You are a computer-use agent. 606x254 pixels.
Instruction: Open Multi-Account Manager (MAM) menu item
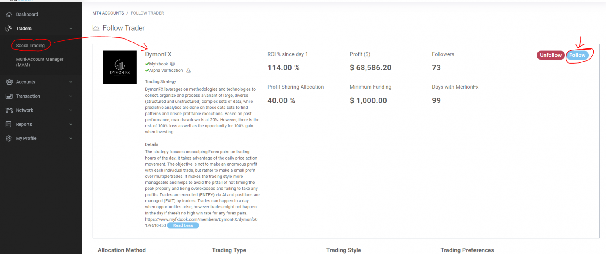coord(40,62)
